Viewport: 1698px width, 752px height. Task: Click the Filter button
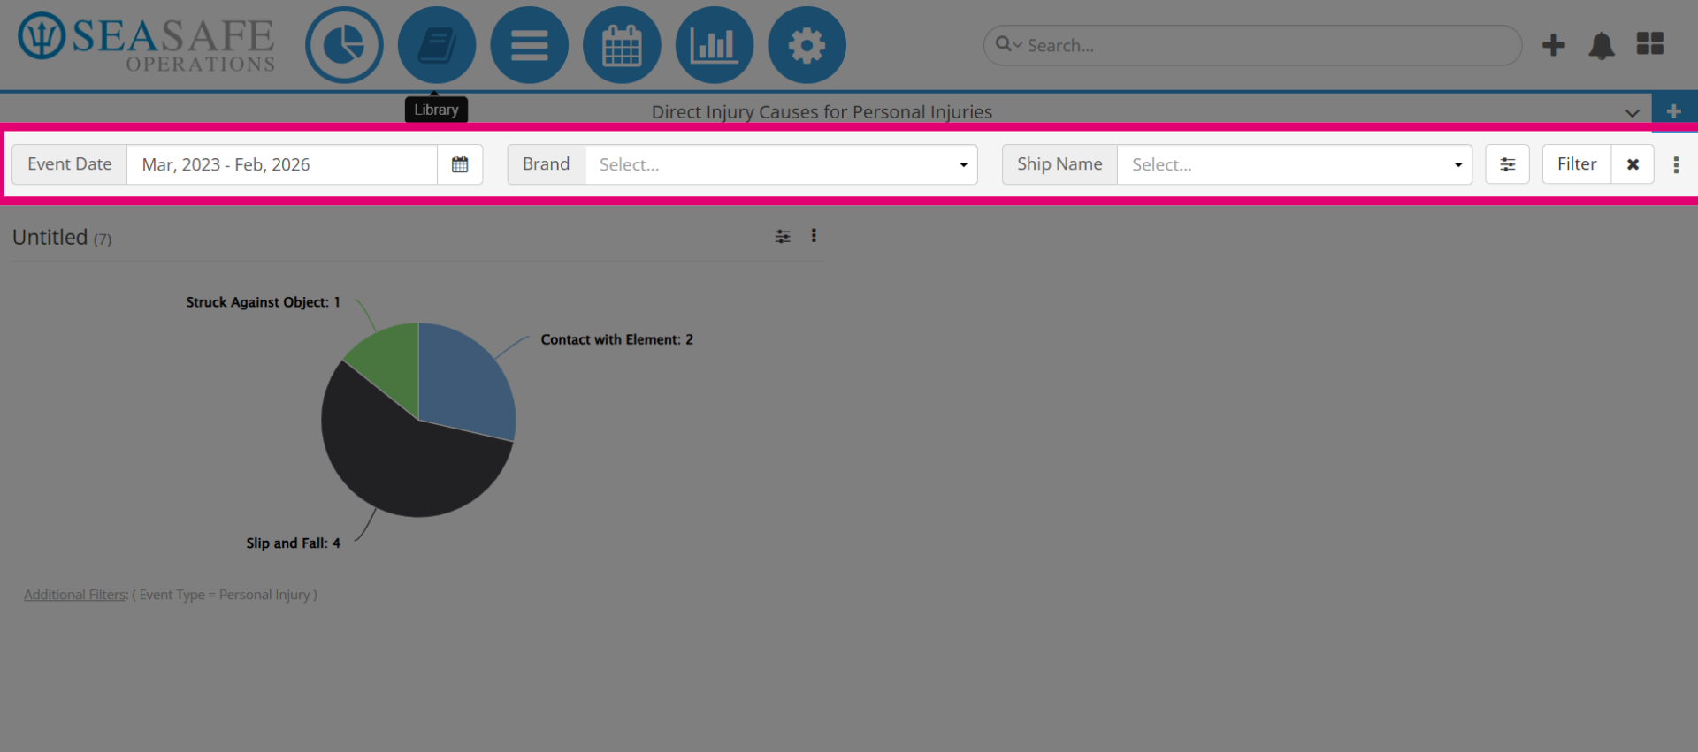coord(1577,164)
